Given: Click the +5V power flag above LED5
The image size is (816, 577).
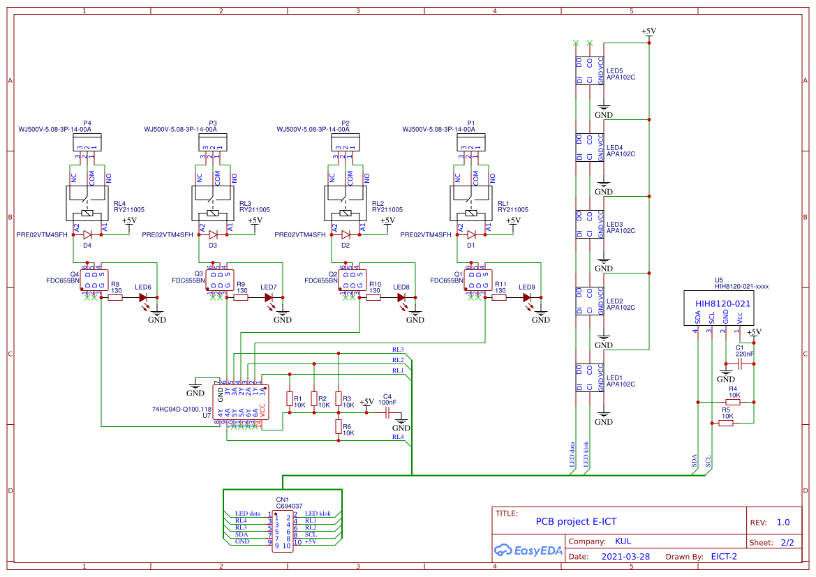Looking at the screenshot, I should 648,31.
